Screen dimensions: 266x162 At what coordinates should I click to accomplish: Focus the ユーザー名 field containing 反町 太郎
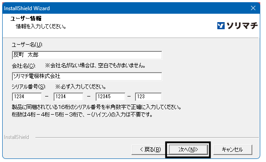(x=87, y=55)
